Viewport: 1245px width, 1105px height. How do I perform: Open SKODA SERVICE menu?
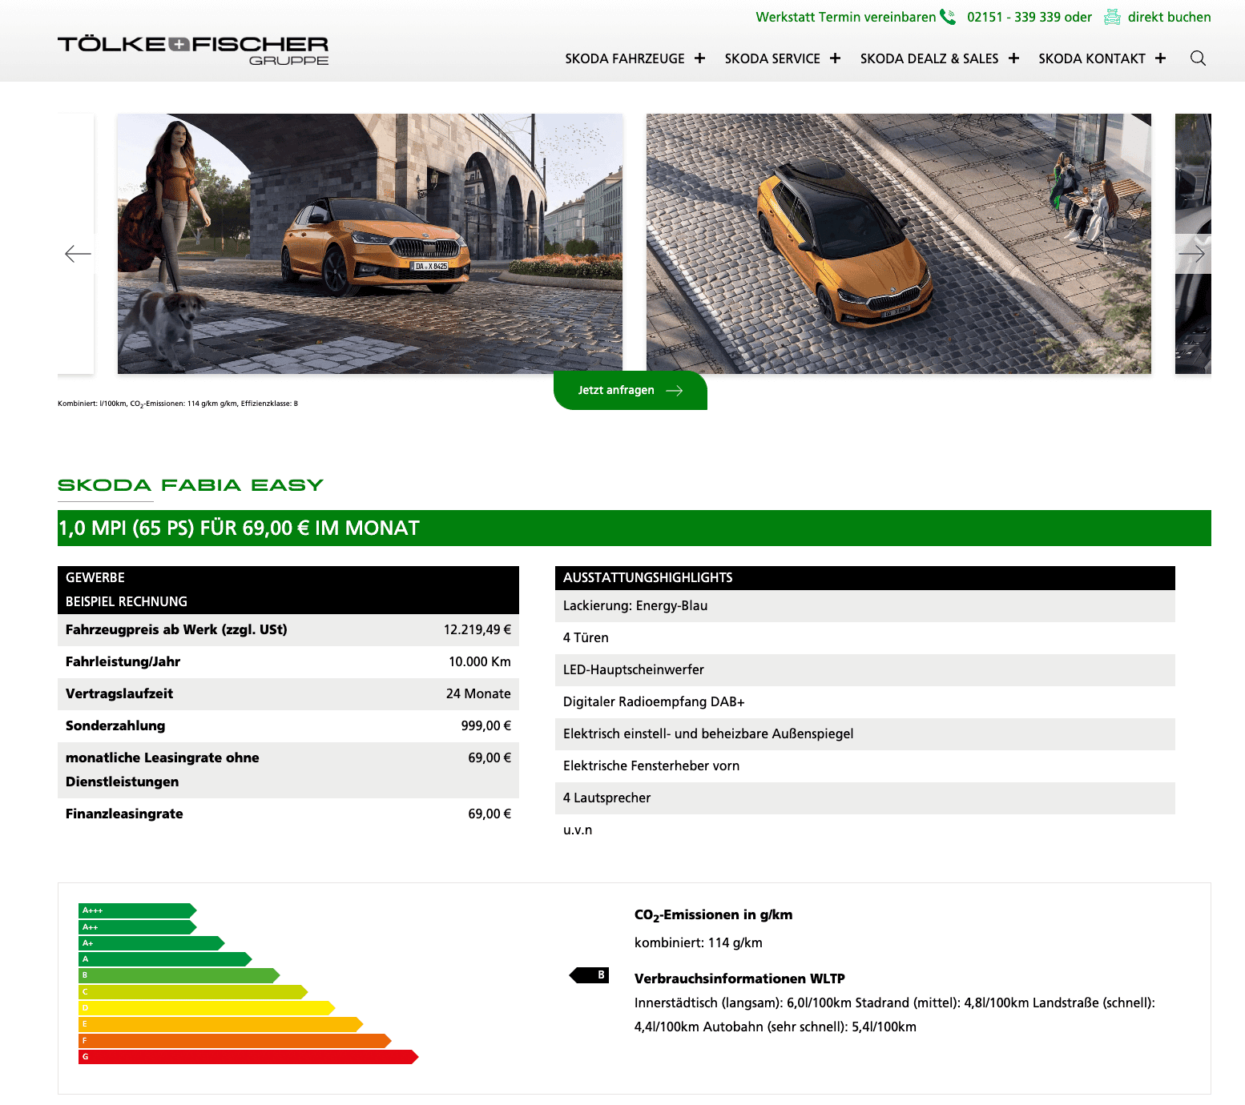772,58
